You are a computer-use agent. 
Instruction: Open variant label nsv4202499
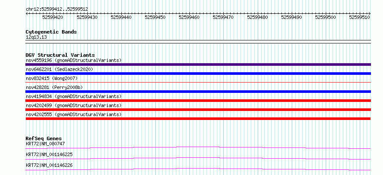pos(74,105)
